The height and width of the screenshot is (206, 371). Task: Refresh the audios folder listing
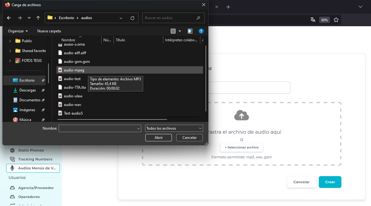(x=132, y=18)
